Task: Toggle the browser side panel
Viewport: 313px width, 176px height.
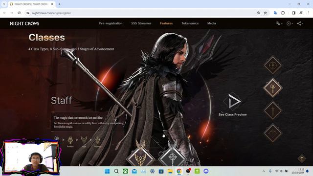Action: click(293, 13)
